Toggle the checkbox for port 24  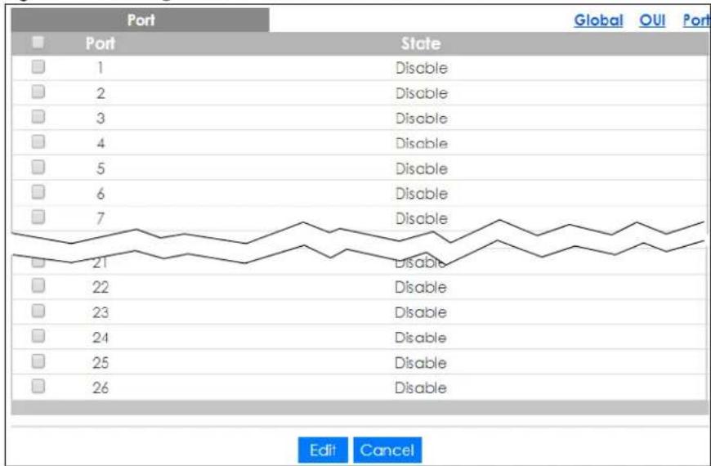38,336
